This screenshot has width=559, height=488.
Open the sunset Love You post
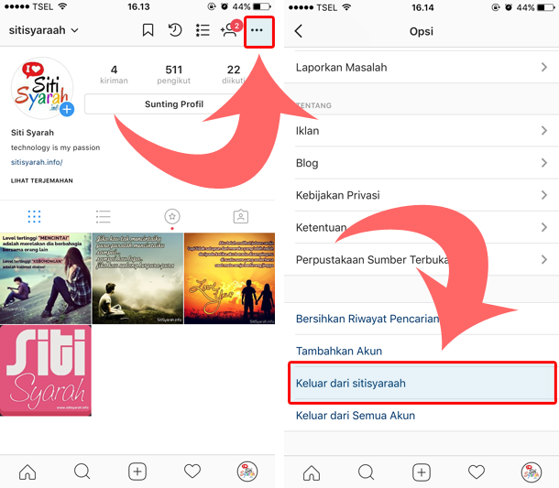(229, 278)
